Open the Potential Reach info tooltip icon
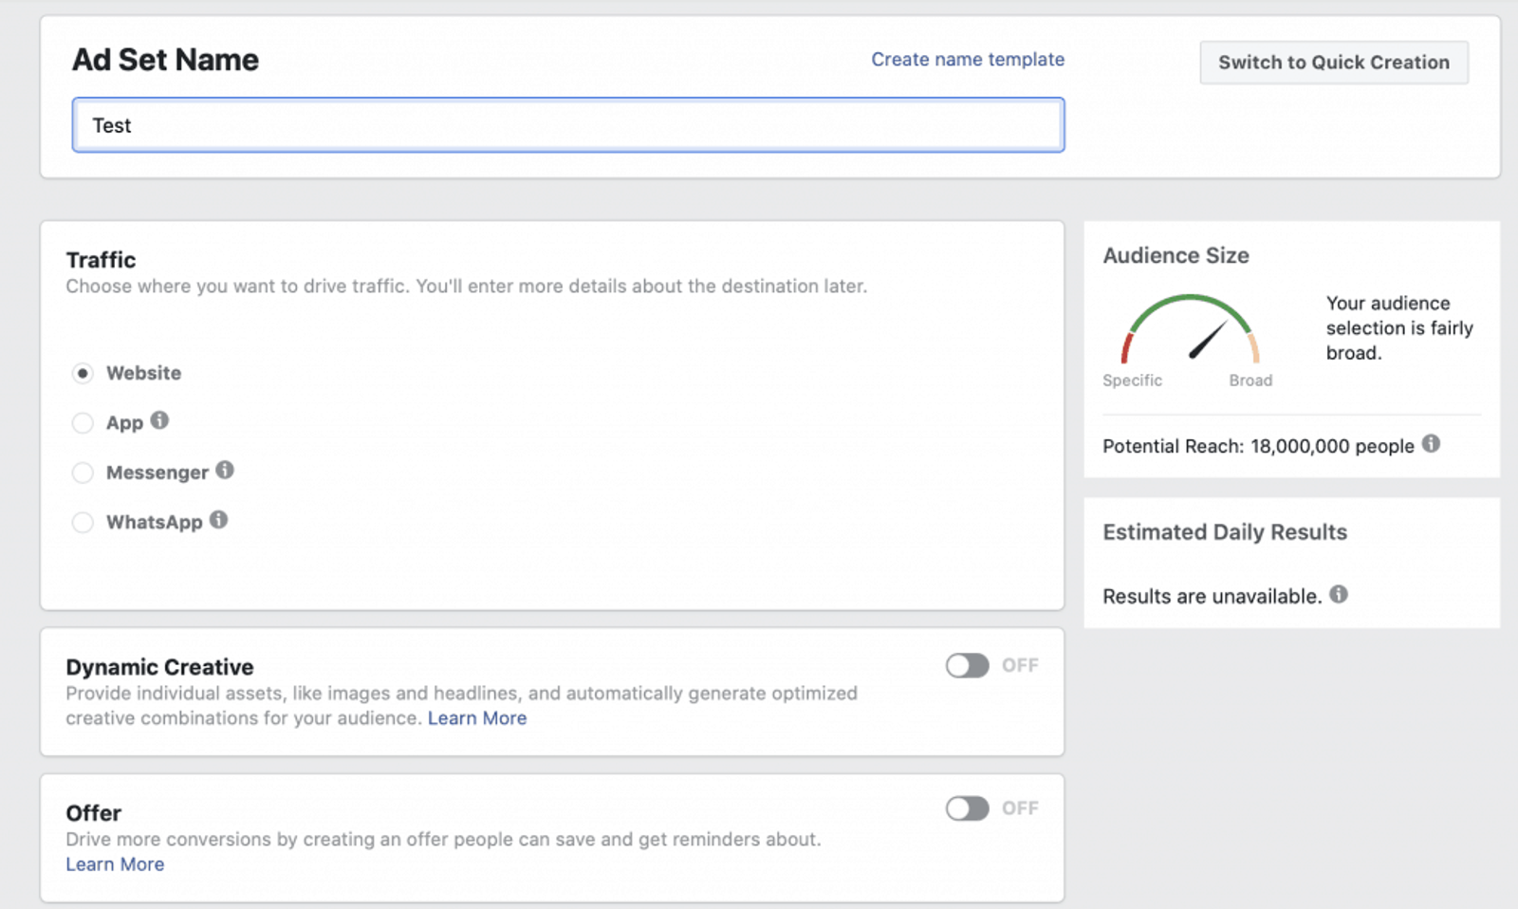 [1431, 444]
